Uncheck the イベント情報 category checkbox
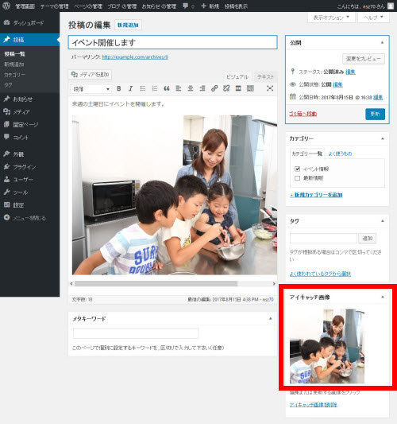 (x=297, y=169)
